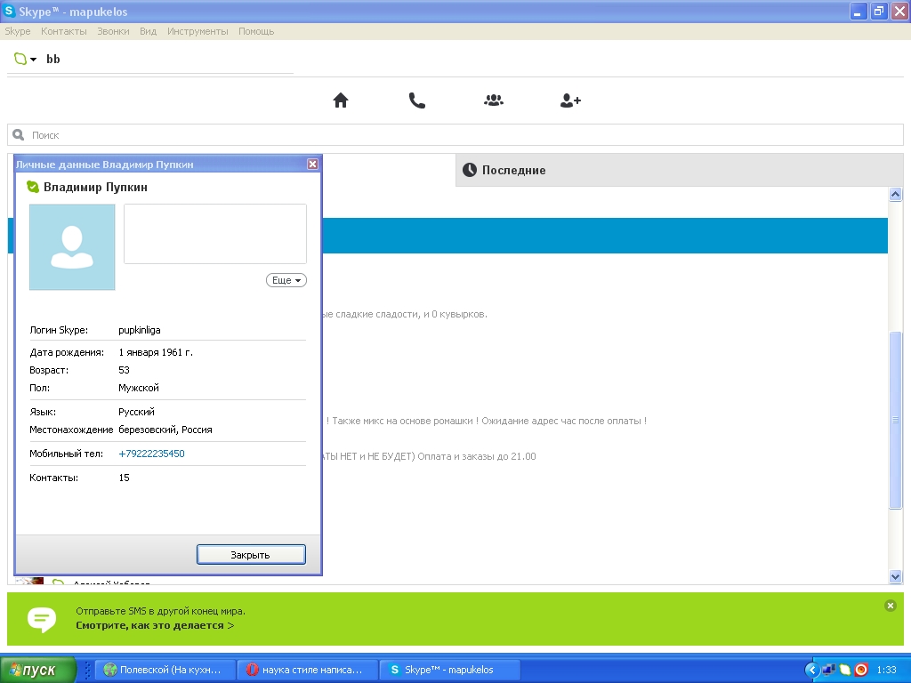Open the online status dropdown beside bb
Image resolution: width=911 pixels, height=683 pixels.
click(26, 59)
